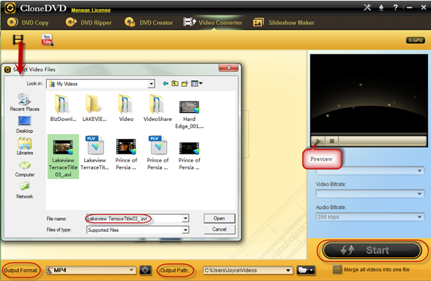Click the CloneDVD logo icon
Screen dimensions: 431x281
(10, 8)
